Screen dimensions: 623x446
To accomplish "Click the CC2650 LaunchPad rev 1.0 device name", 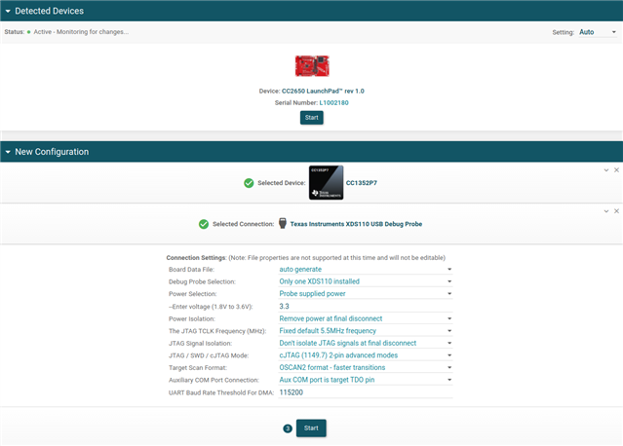I will pyautogui.click(x=323, y=92).
